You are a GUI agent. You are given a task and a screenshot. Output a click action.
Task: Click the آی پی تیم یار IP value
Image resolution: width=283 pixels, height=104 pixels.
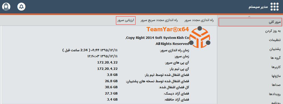coord(107,69)
